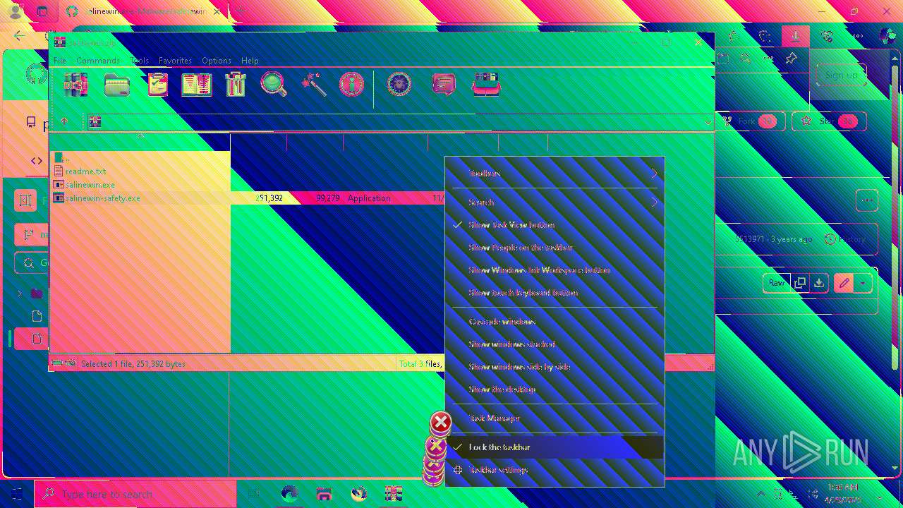Choose Show the desktop
Viewport: 903px width, 508px height.
point(554,389)
